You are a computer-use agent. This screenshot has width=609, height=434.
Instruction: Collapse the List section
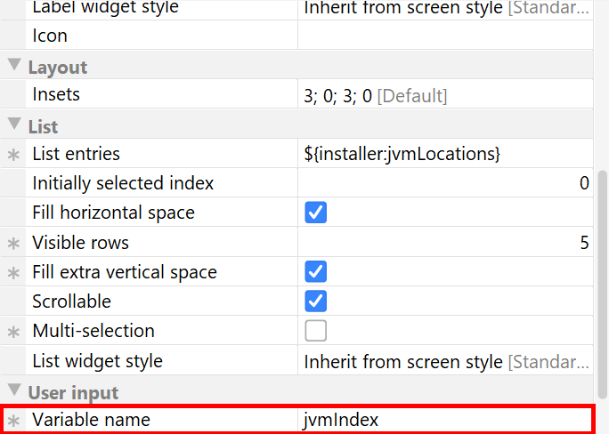[14, 125]
